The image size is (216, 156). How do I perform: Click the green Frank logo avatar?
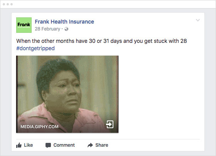24,25
